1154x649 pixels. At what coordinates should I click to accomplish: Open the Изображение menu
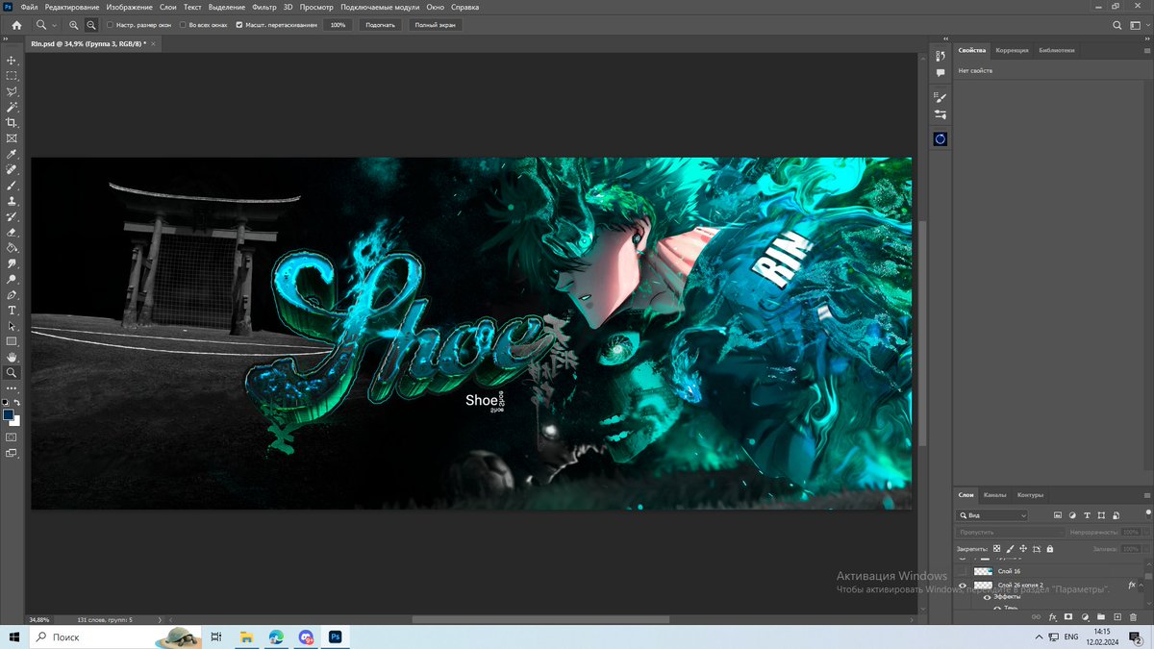pos(130,7)
